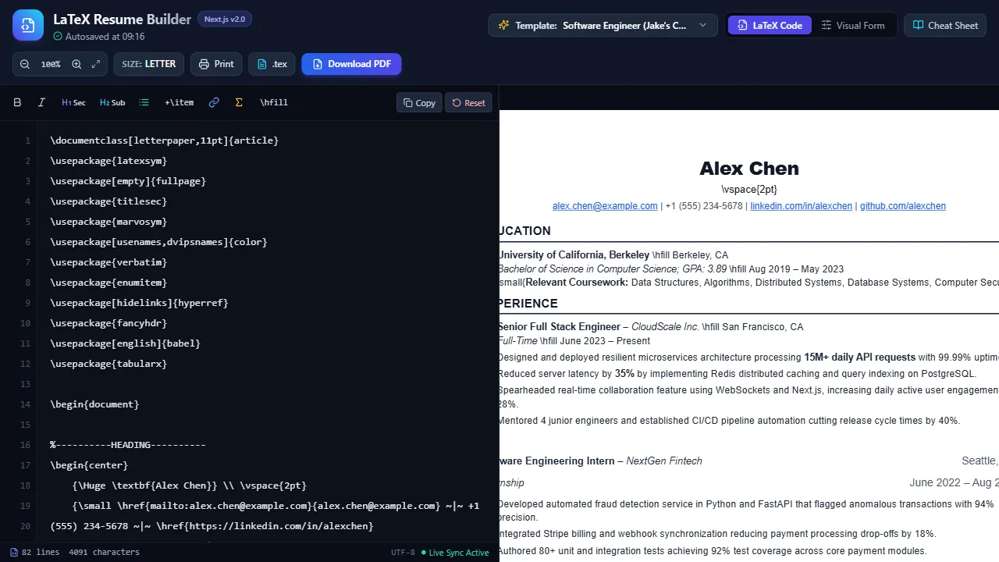Copy the LaTeX code

pos(419,102)
